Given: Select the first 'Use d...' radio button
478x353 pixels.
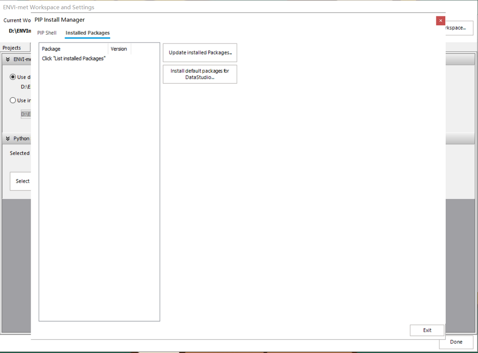Looking at the screenshot, I should coord(13,77).
